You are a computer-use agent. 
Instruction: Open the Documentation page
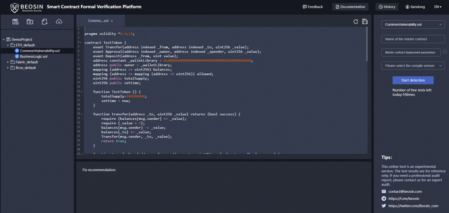tap(350, 7)
